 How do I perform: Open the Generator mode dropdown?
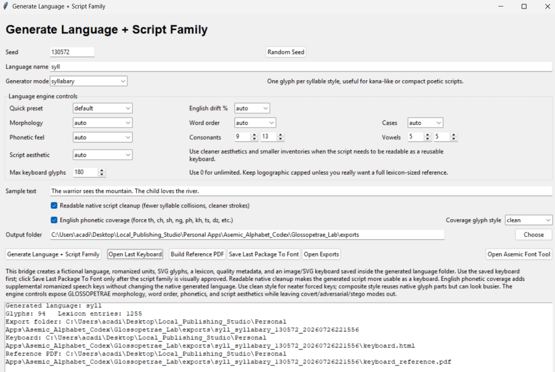[x=88, y=81]
